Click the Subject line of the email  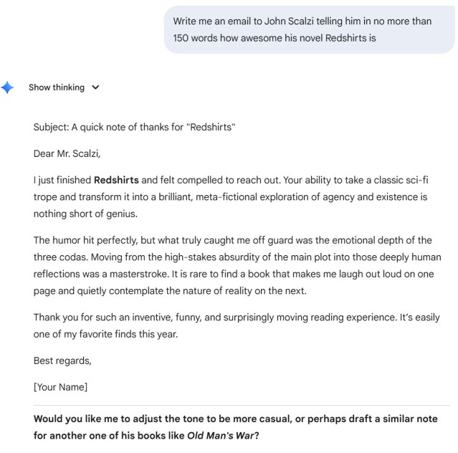pyautogui.click(x=134, y=127)
